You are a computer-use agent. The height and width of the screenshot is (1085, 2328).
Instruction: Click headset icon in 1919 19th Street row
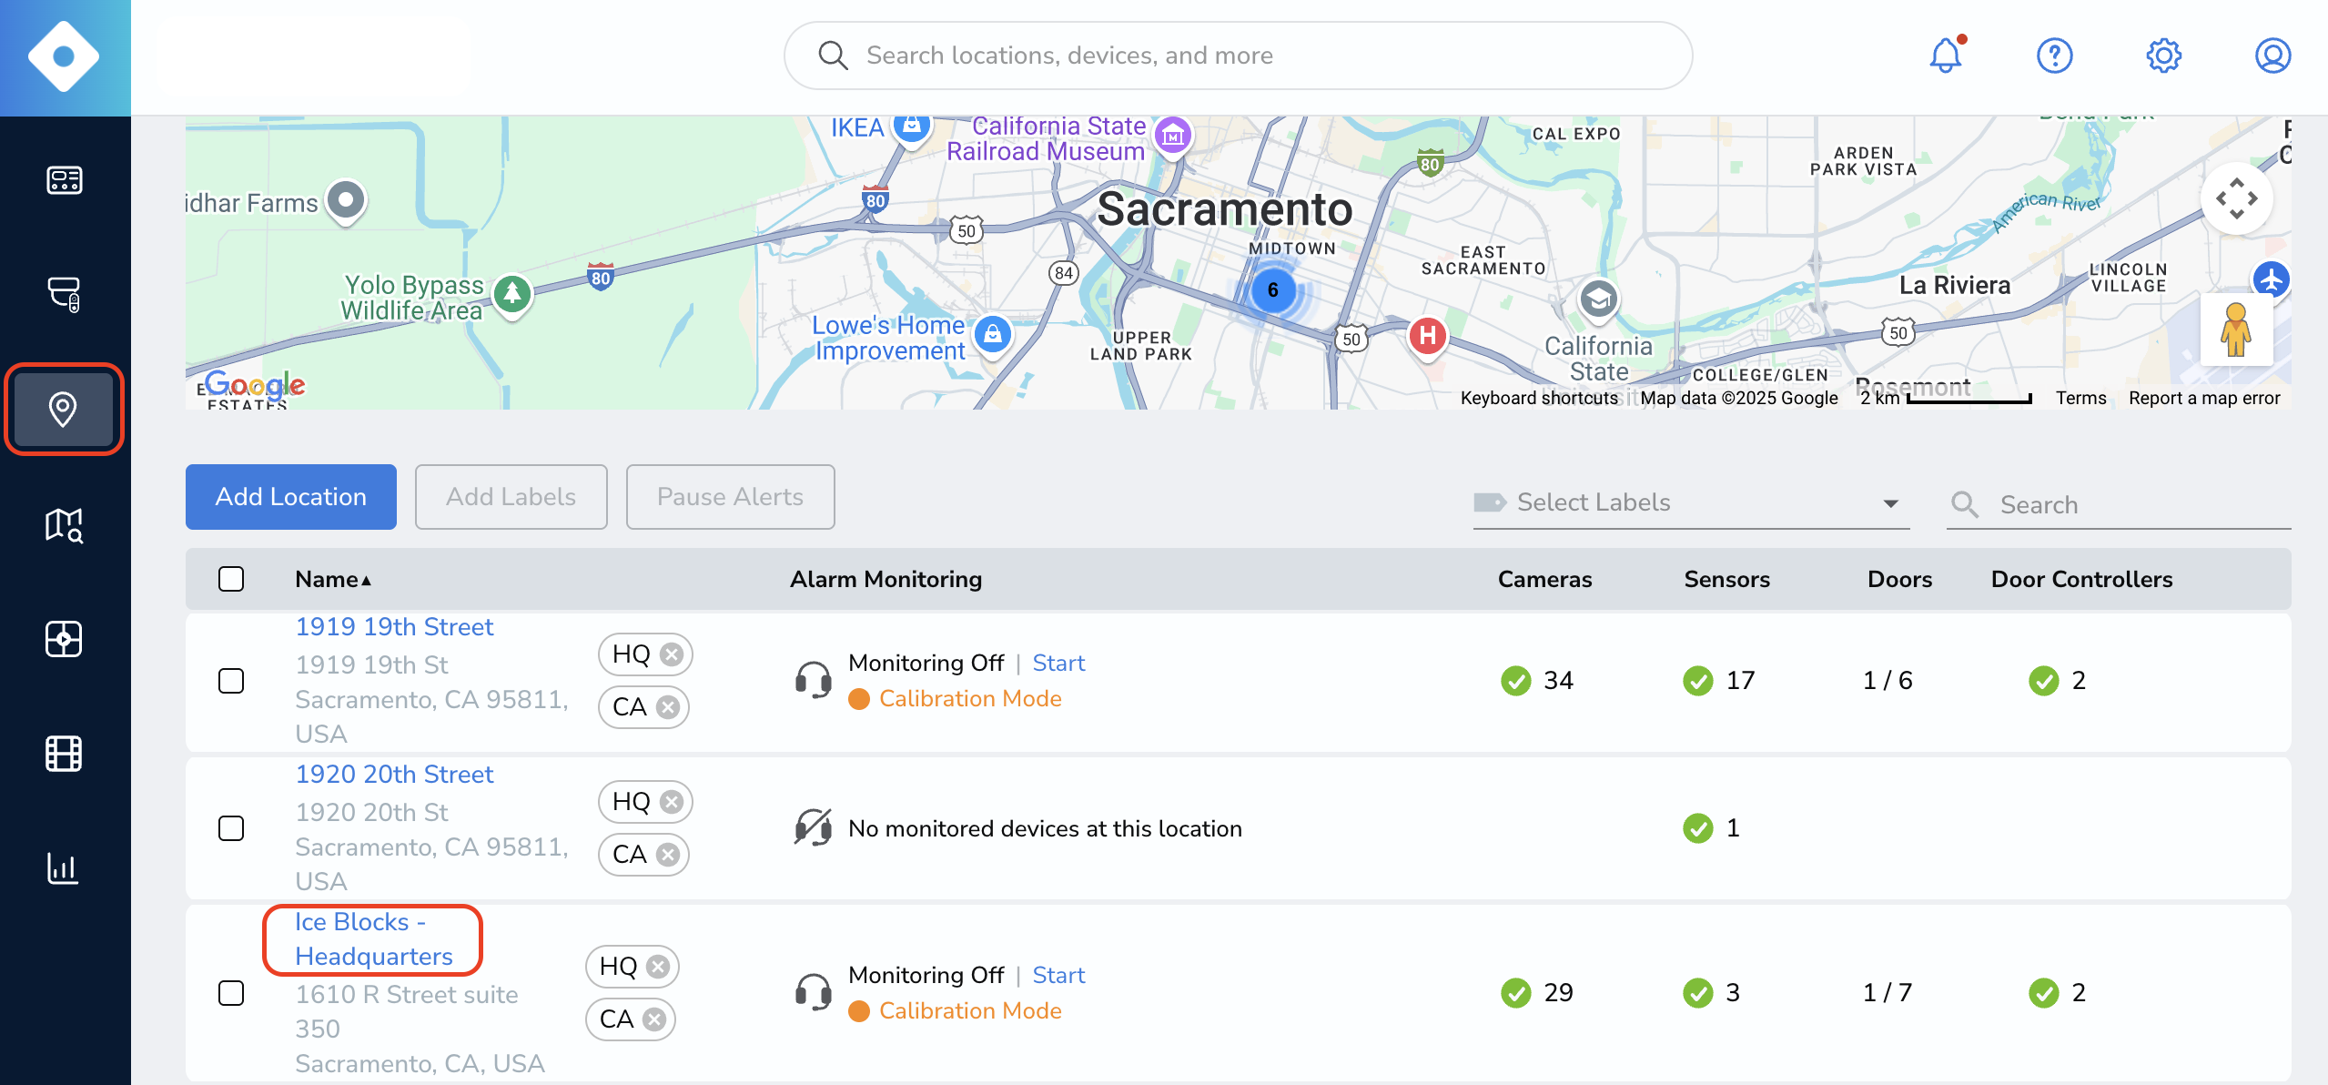click(814, 680)
